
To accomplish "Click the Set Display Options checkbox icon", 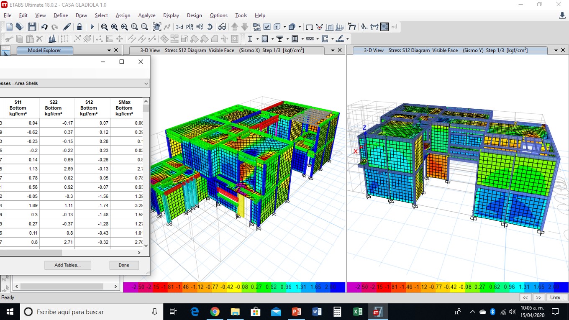I will (267, 27).
